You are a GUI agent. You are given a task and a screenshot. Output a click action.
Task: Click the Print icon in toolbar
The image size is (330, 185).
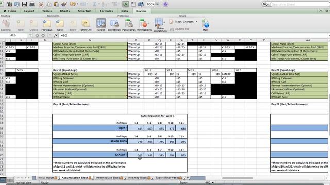coord(32,4)
